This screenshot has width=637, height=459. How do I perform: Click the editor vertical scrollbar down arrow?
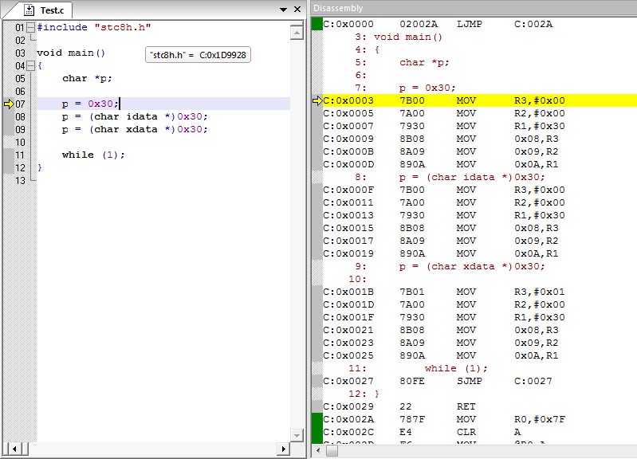297,435
